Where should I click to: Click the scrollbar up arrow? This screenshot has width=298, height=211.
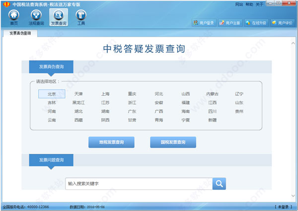coord(293,44)
